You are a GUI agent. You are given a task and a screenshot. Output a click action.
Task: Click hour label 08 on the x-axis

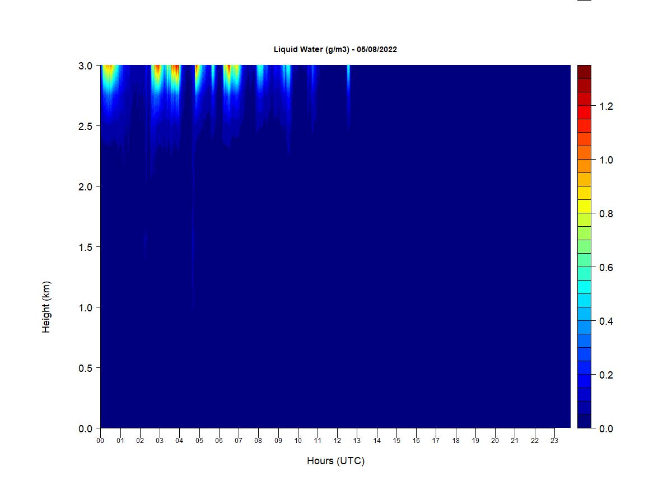click(x=258, y=441)
